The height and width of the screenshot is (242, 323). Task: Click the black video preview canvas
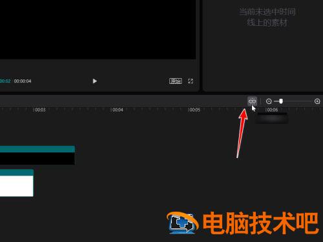pos(98,30)
